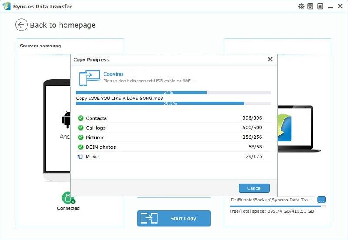Open the settings gear in title bar
This screenshot has height=240, width=348.
(301, 7)
